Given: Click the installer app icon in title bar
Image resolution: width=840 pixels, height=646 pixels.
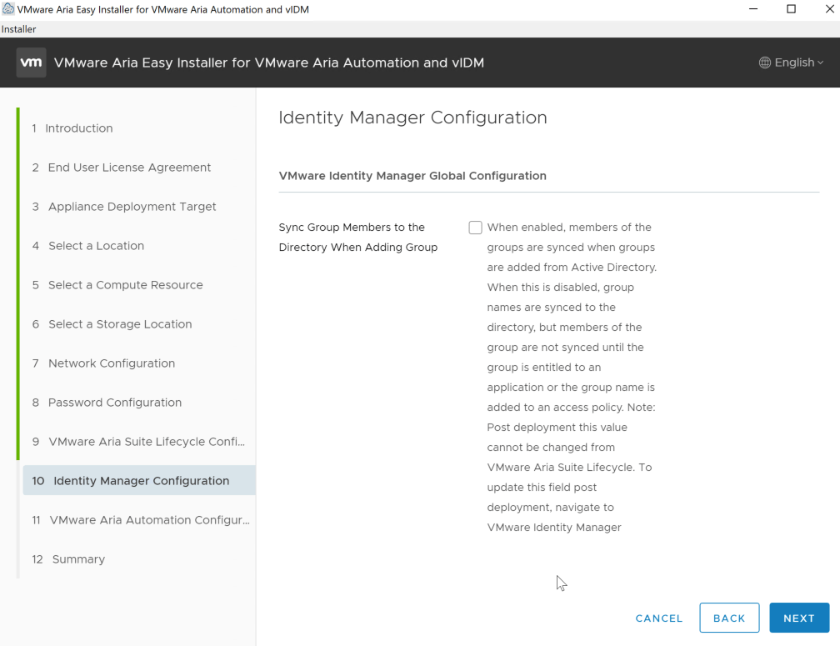Looking at the screenshot, I should (7, 9).
